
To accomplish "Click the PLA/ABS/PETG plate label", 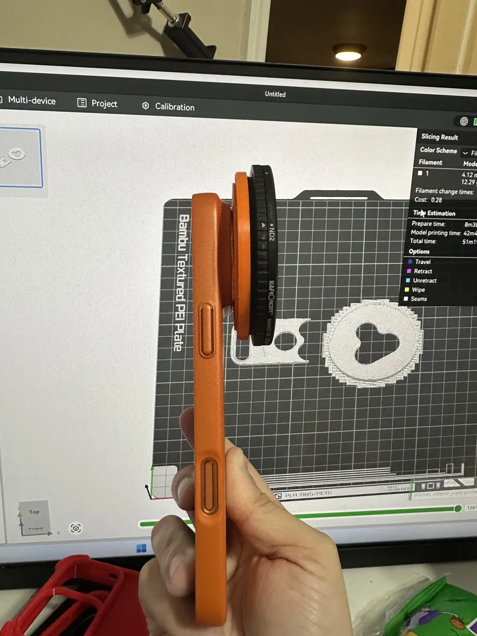I will tap(307, 495).
